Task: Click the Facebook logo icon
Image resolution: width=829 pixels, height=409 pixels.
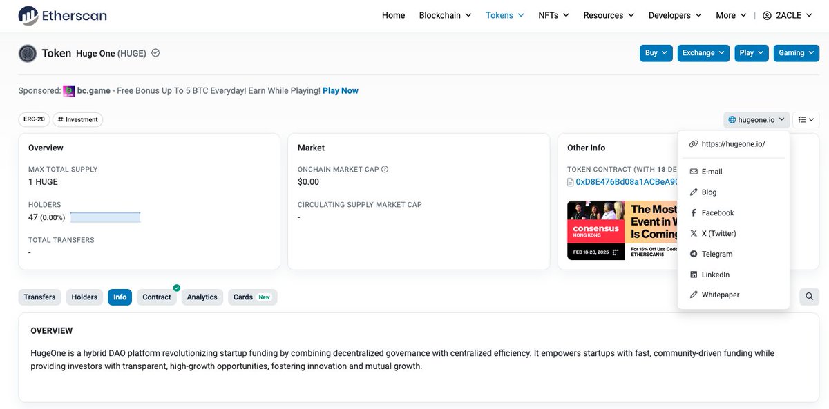Action: point(694,213)
